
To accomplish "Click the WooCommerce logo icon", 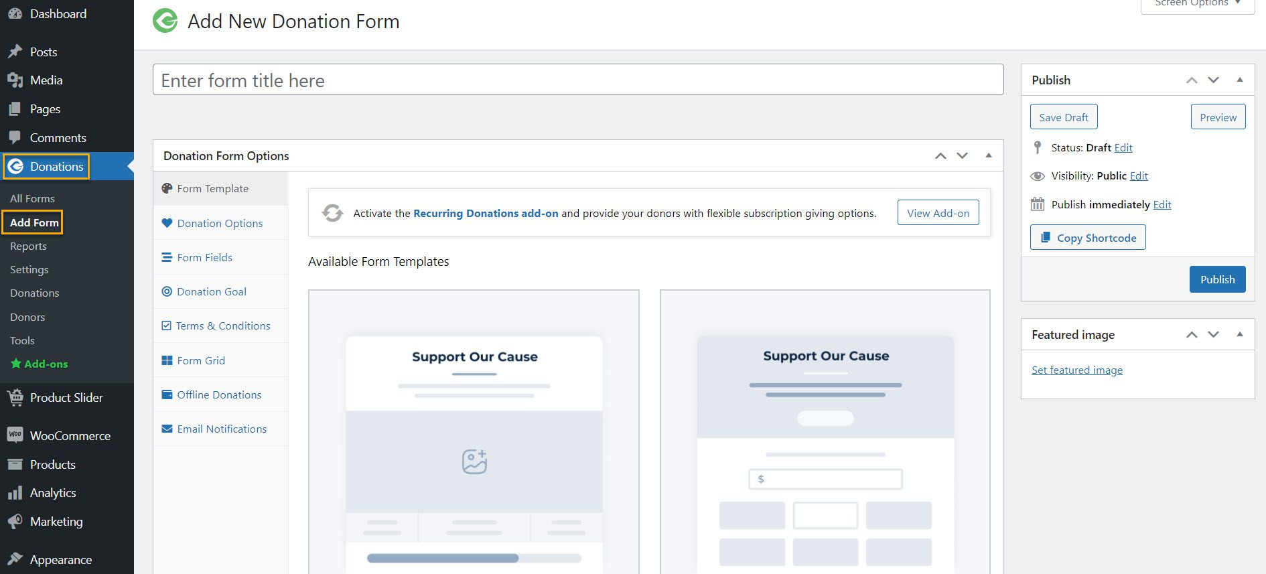I will click(15, 435).
